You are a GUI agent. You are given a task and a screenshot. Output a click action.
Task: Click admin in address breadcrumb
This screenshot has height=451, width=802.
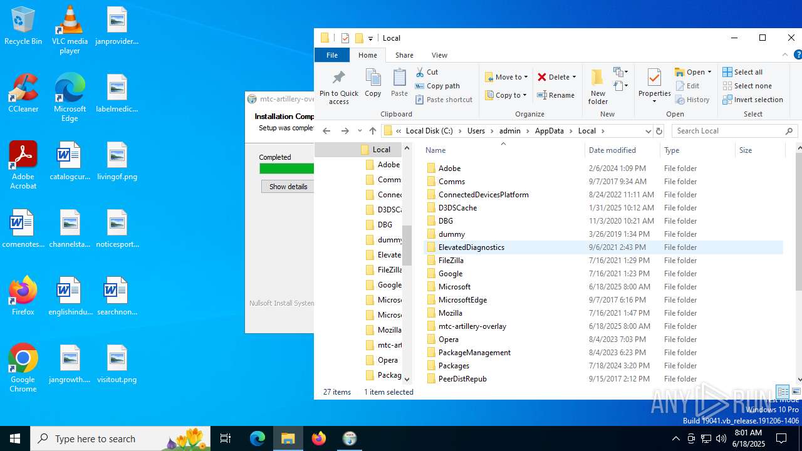[509, 131]
